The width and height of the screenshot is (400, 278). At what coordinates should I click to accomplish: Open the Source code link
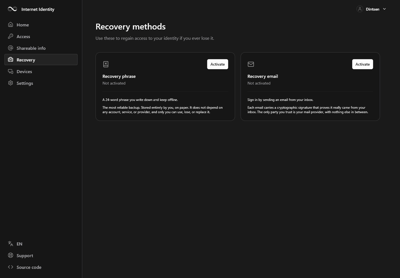pos(41,267)
